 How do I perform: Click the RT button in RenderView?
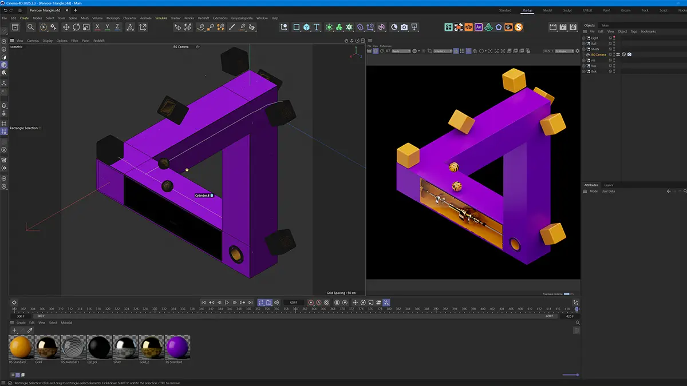(x=388, y=51)
